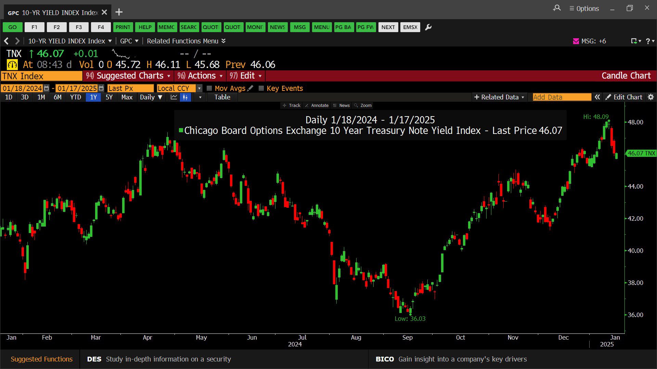Image resolution: width=657 pixels, height=369 pixels.
Task: Switch to line chart type icon
Action: [174, 97]
